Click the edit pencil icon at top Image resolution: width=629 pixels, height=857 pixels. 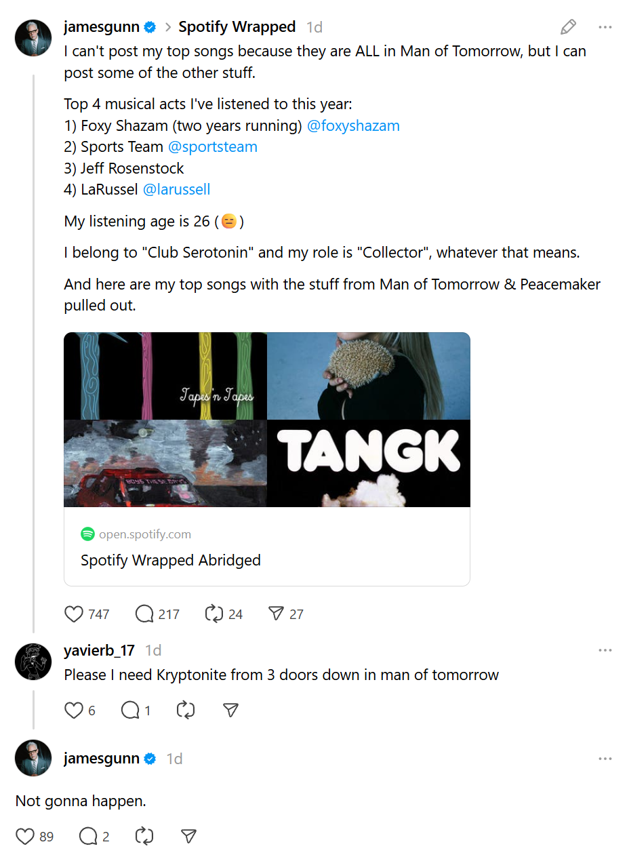coord(568,27)
